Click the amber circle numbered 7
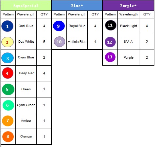The image size is (158, 147). (8, 121)
